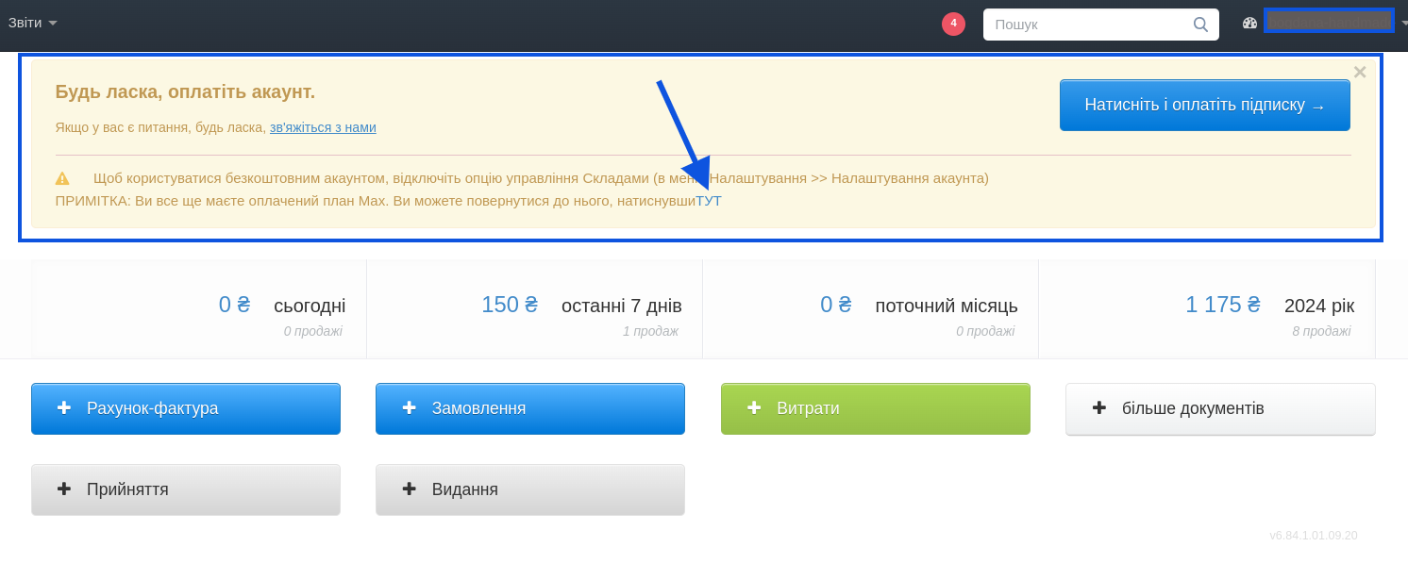Click the magnifier search icon

pyautogui.click(x=1200, y=25)
